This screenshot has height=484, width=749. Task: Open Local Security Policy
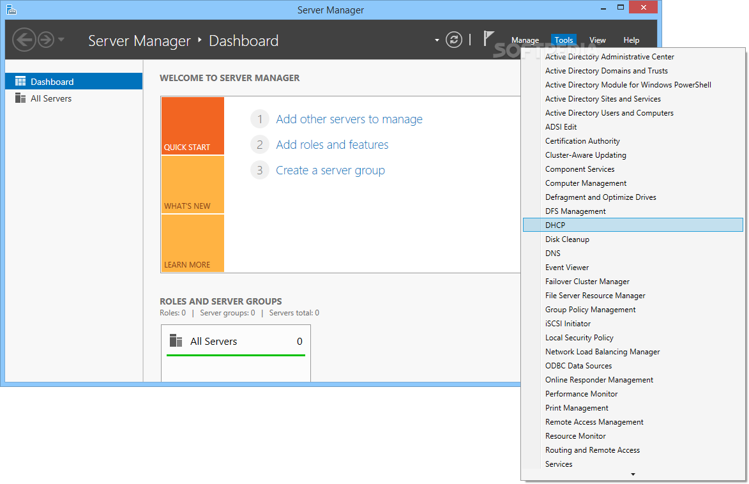point(633,338)
